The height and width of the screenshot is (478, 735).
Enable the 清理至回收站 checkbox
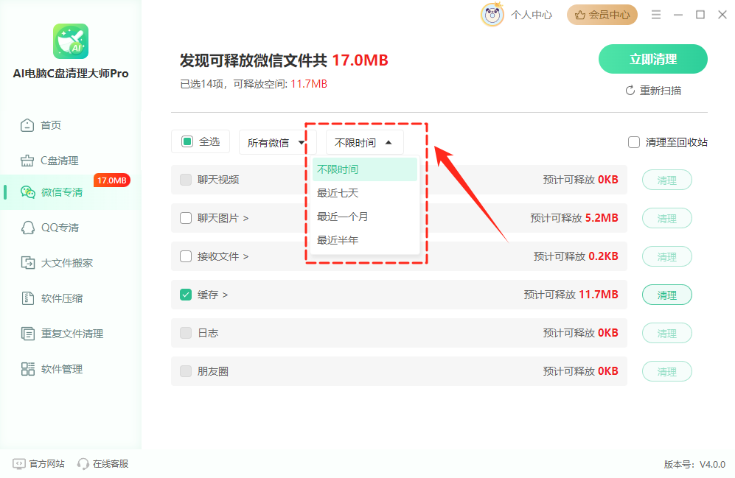pyautogui.click(x=634, y=142)
